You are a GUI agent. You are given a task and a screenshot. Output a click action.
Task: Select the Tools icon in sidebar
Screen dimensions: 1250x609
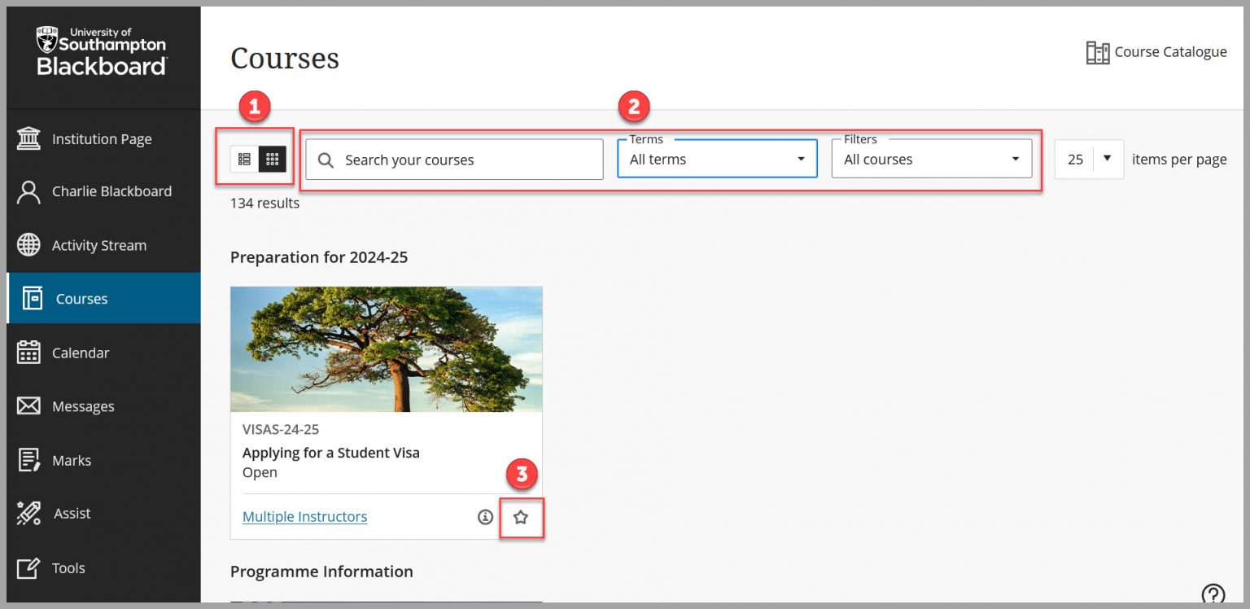pyautogui.click(x=69, y=567)
